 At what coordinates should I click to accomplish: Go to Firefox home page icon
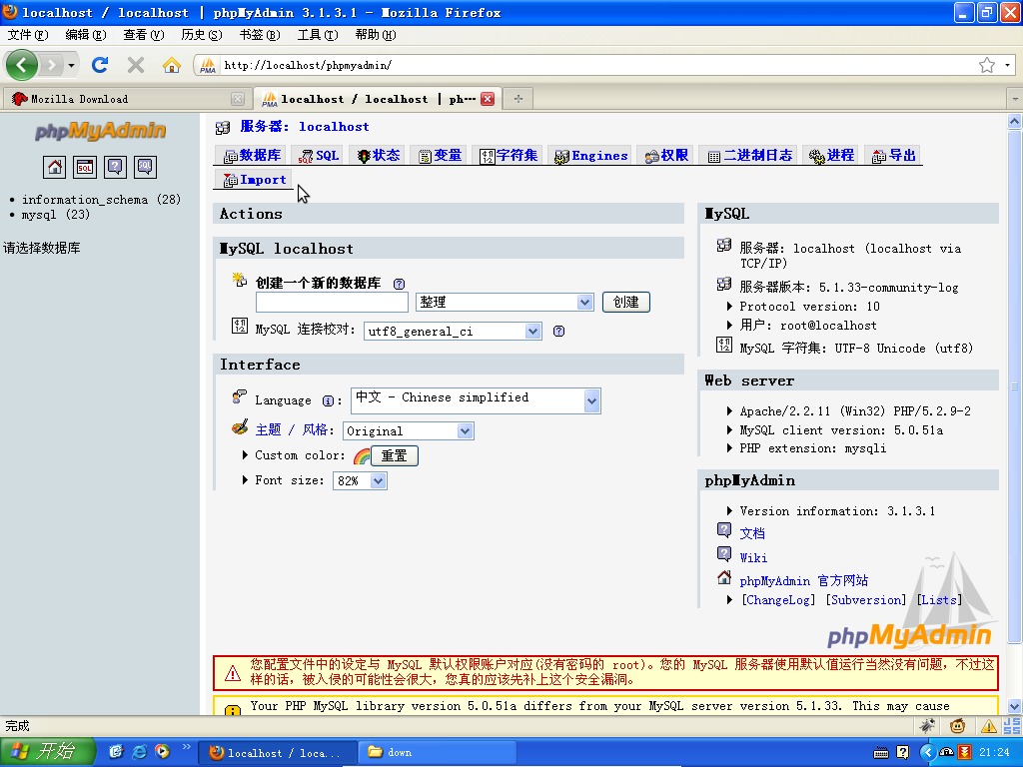point(172,65)
